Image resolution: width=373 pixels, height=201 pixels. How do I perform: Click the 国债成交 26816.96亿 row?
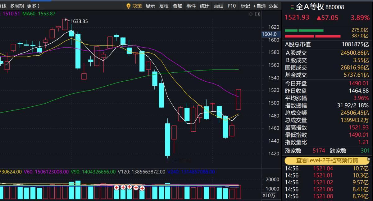tap(327, 67)
